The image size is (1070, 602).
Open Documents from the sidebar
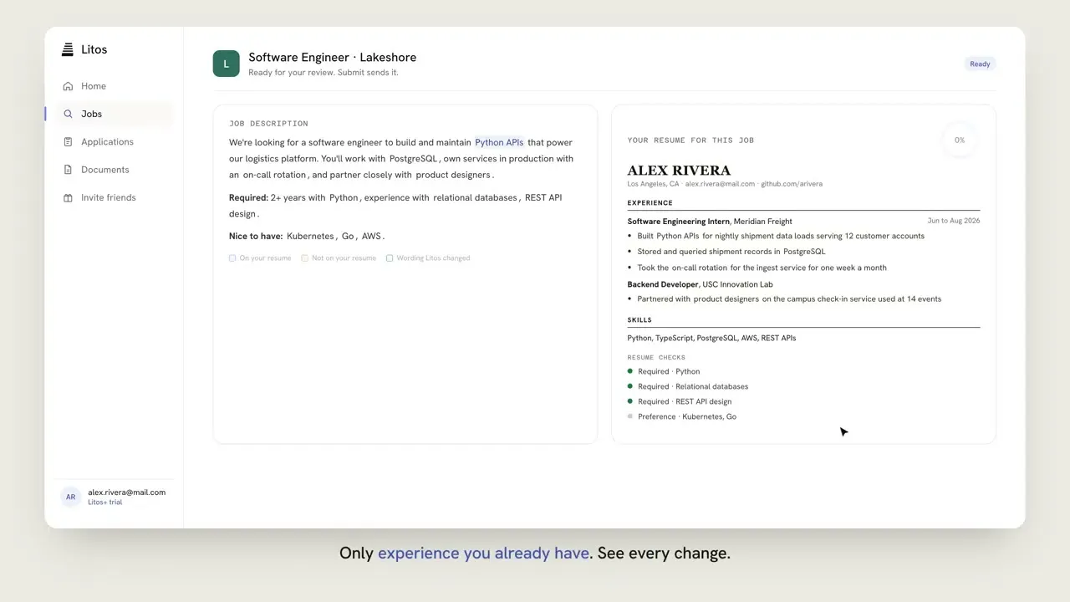click(115, 170)
